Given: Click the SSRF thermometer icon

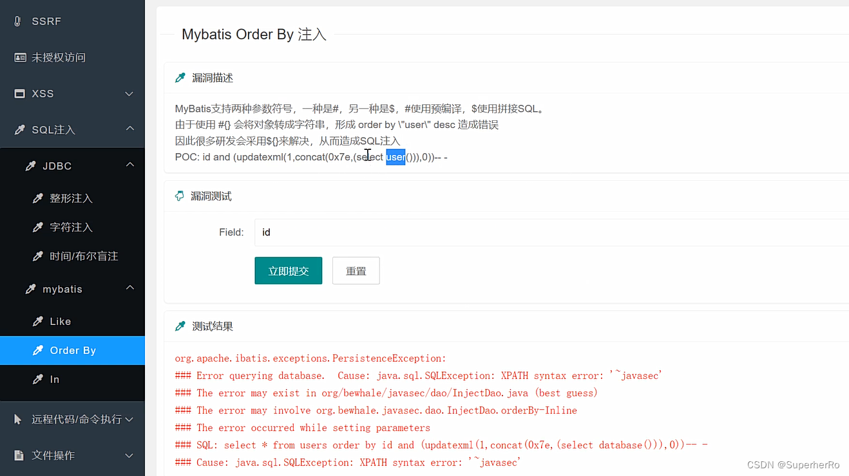Looking at the screenshot, I should pos(18,21).
